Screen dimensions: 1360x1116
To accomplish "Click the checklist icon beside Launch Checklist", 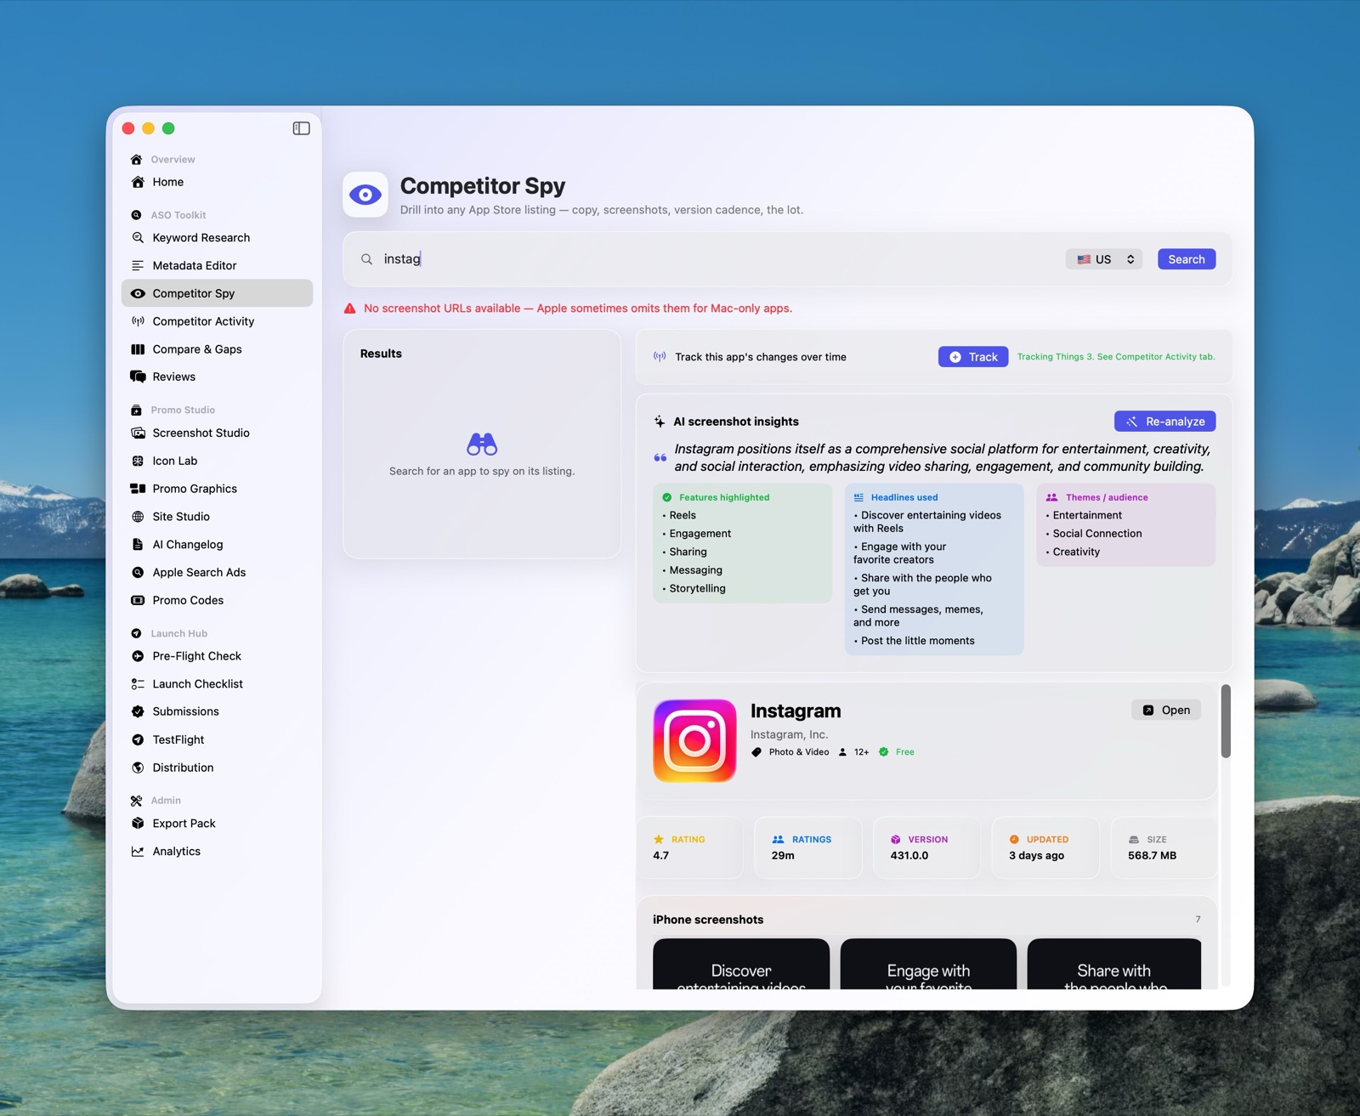I will tap(138, 684).
